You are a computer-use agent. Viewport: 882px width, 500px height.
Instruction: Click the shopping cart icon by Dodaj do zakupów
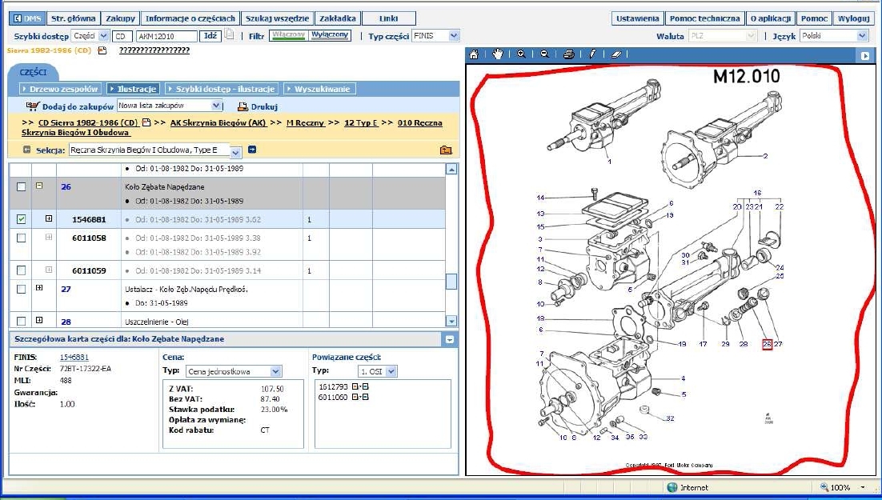tap(33, 106)
